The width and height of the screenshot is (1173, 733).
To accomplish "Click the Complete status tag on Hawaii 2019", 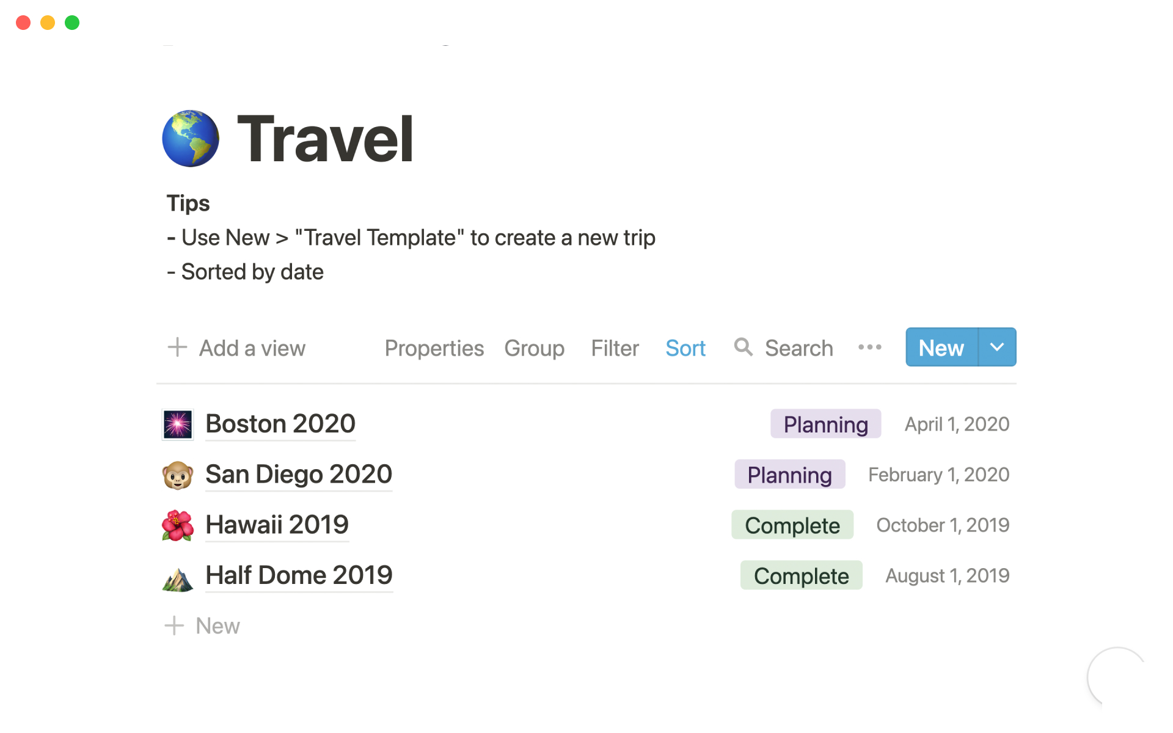I will 792,525.
